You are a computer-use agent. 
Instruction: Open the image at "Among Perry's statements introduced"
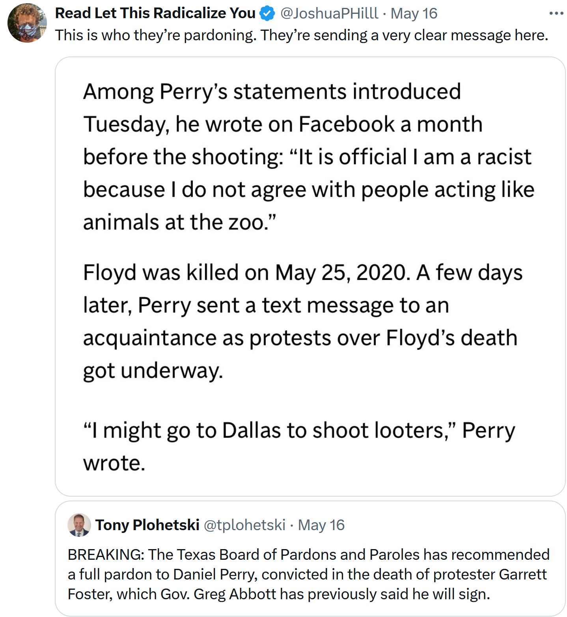(x=272, y=92)
